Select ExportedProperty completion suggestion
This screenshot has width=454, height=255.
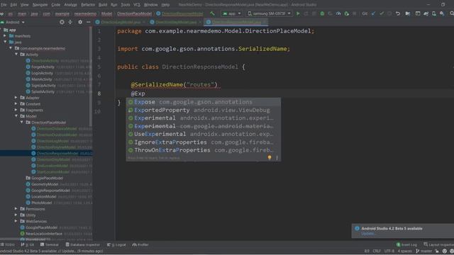pos(203,110)
